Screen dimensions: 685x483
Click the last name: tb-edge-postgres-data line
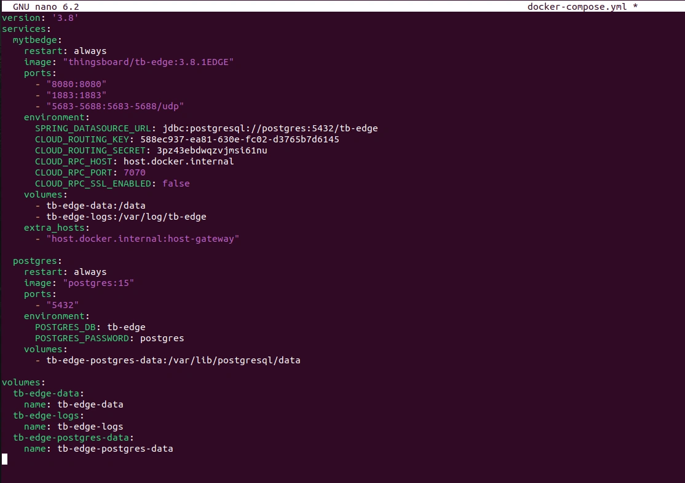coord(98,449)
